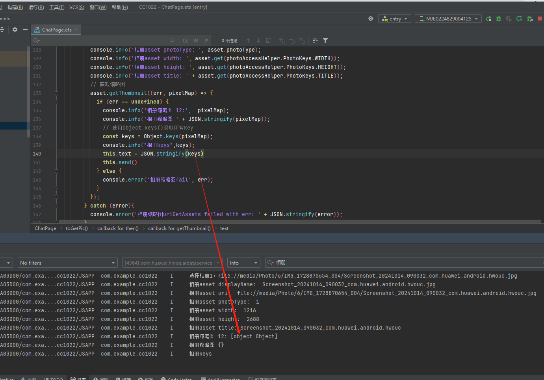544x380 pixels.
Task: Click the editor find text field
Action: click(104, 41)
